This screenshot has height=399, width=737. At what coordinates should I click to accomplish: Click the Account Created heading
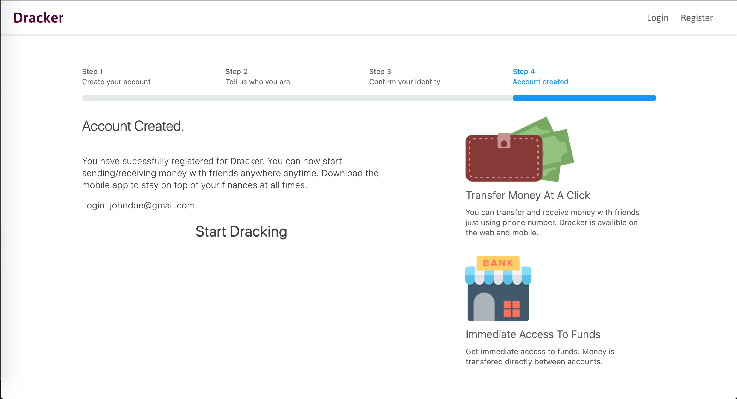(x=133, y=126)
